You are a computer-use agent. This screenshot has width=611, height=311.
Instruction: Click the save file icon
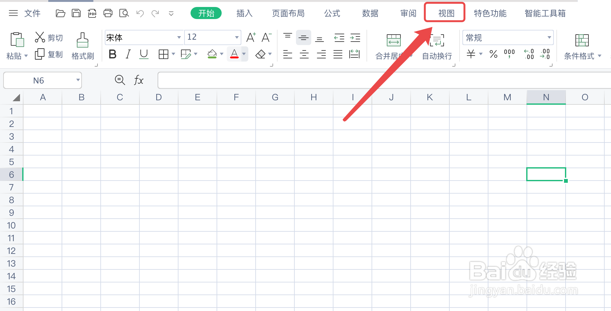point(76,13)
